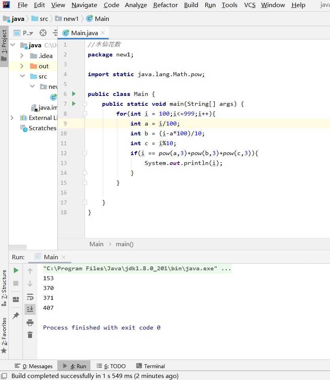
Task: Open the Refactor menu
Action: click(166, 5)
